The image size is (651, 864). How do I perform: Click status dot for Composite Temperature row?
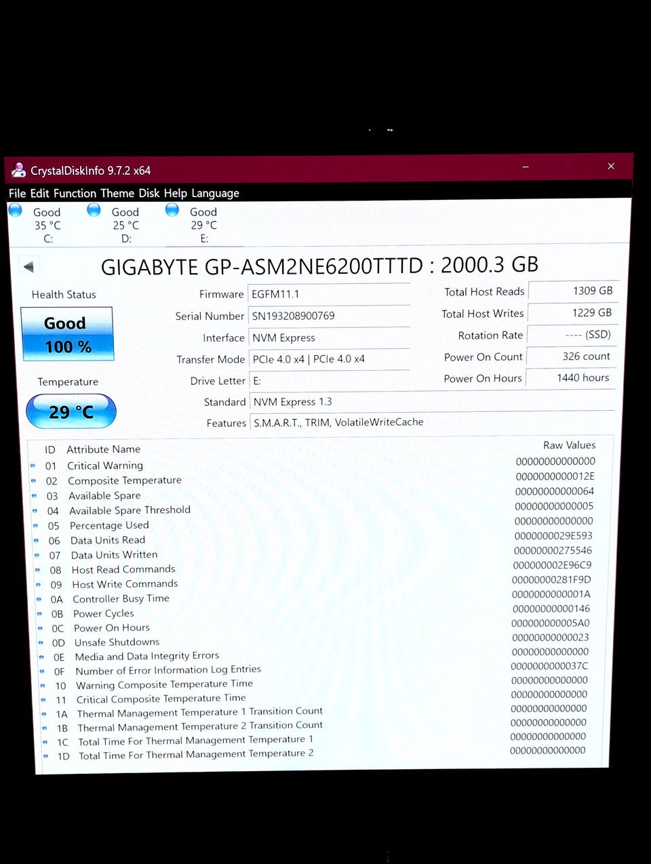point(33,480)
